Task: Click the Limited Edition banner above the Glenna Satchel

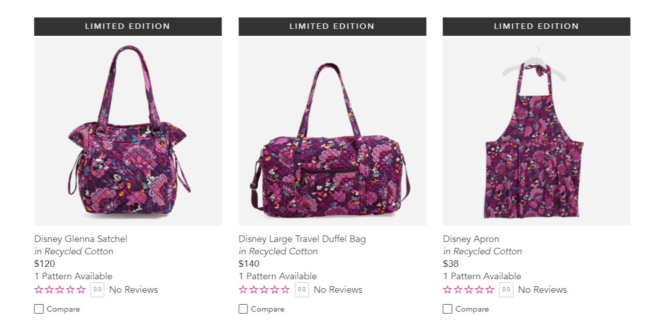Action: pyautogui.click(x=128, y=26)
